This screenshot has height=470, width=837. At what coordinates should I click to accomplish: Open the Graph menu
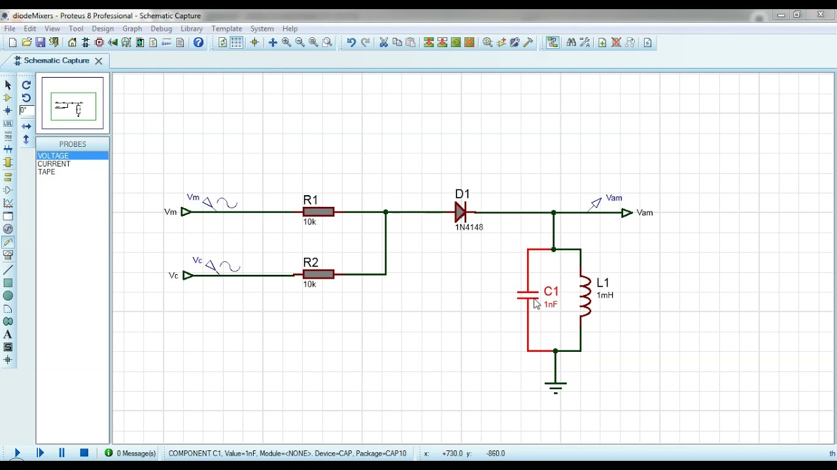click(132, 29)
